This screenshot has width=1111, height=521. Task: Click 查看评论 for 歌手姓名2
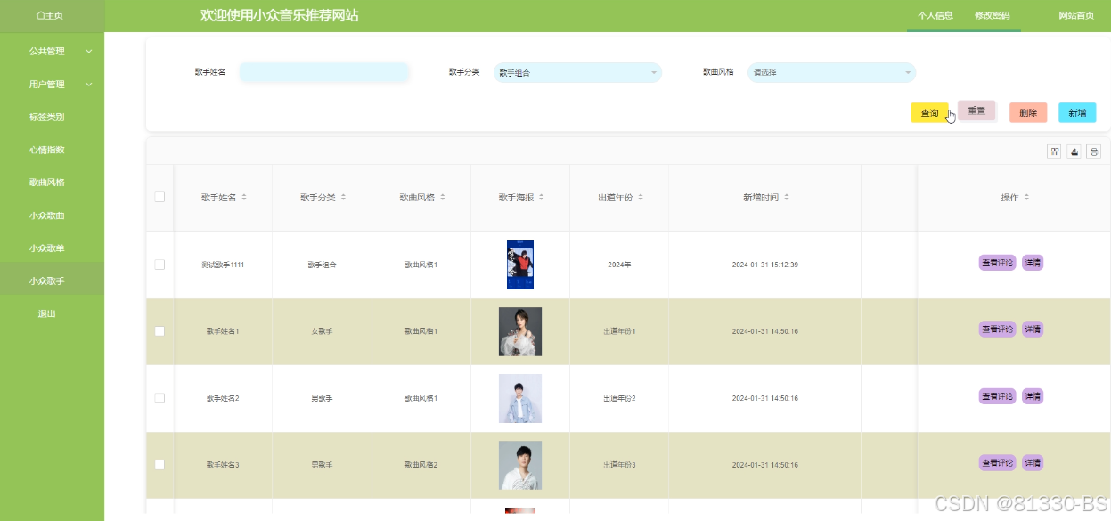998,396
